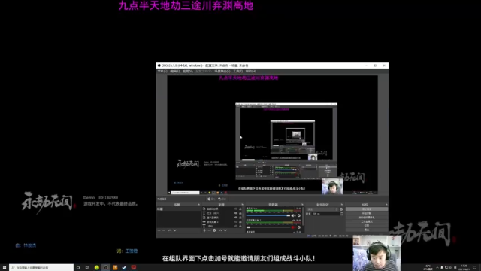481x271 pixels.
Task: Open source properties with the gear button above docks
Action: 211,199
